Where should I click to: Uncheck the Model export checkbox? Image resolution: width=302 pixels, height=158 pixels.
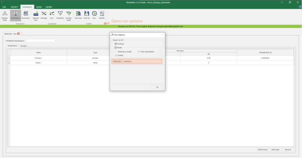coord(116,48)
